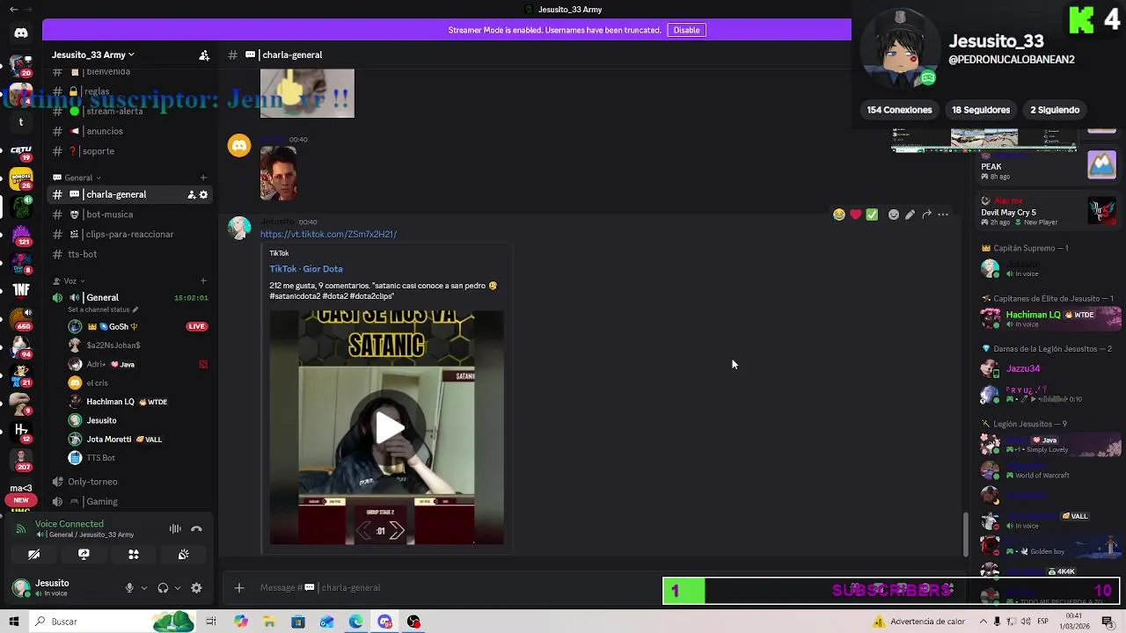Open CETU server icon

tap(21, 151)
